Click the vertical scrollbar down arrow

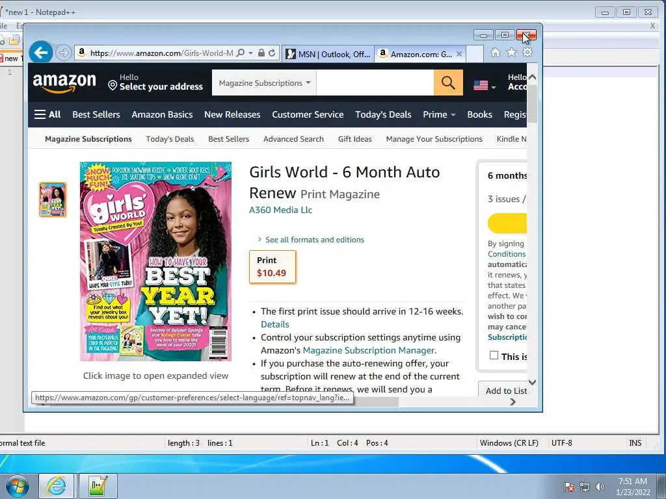pos(532,382)
